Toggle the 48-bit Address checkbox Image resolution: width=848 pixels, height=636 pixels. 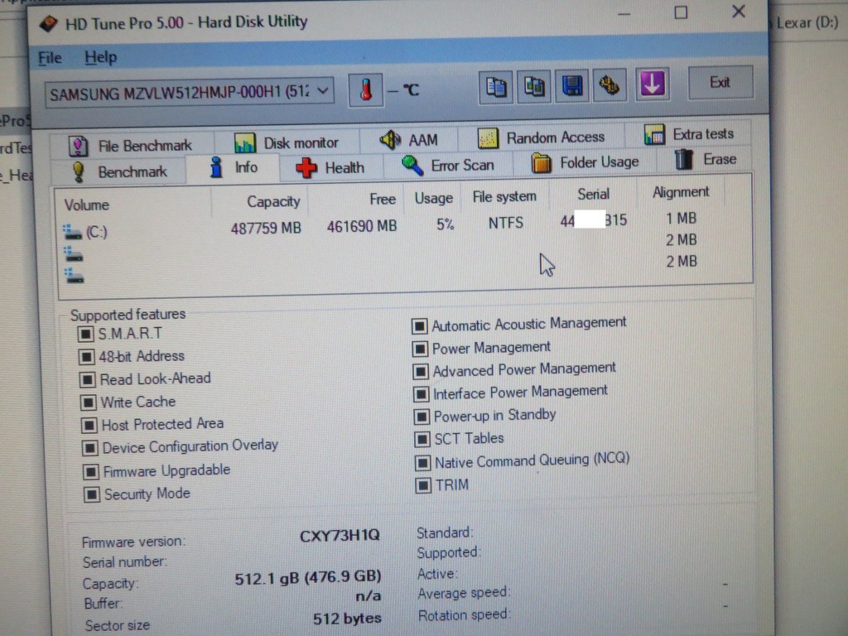(x=86, y=356)
